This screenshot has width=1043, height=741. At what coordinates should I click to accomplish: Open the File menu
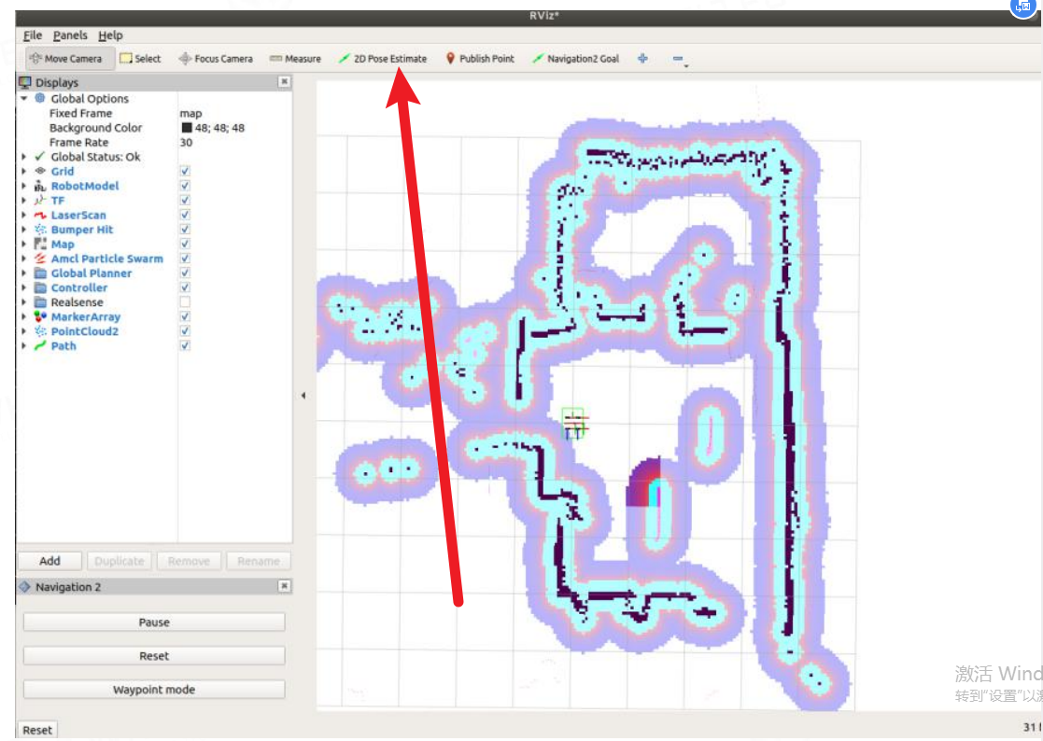tap(32, 35)
